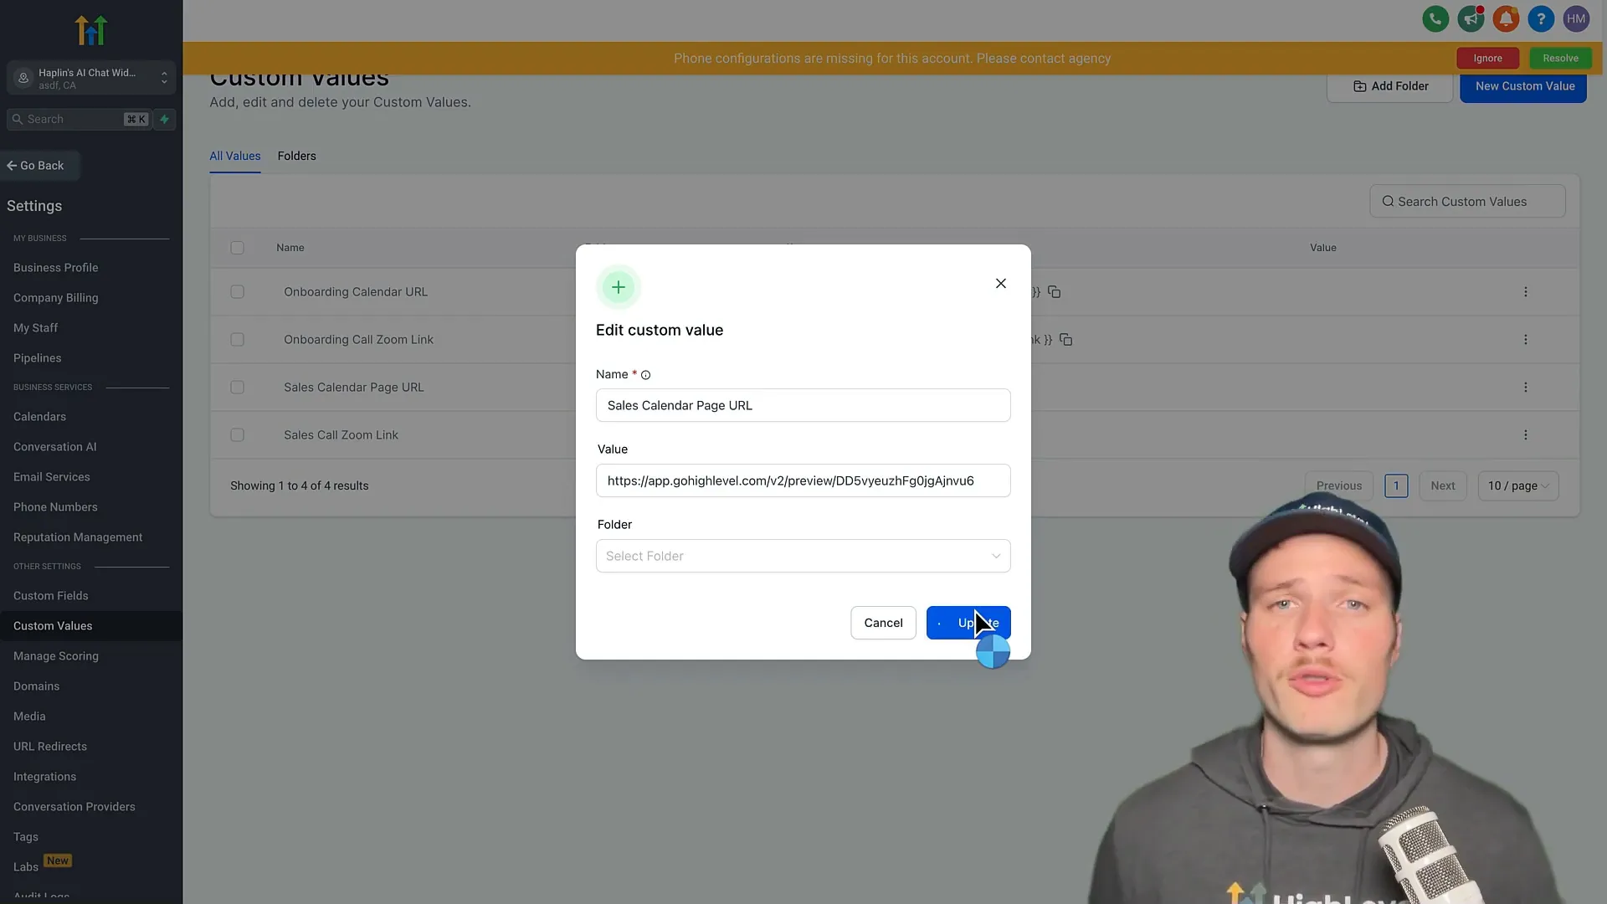Screen dimensions: 1607x904
Task: Open the 10 / page size dropdown
Action: click(1518, 485)
